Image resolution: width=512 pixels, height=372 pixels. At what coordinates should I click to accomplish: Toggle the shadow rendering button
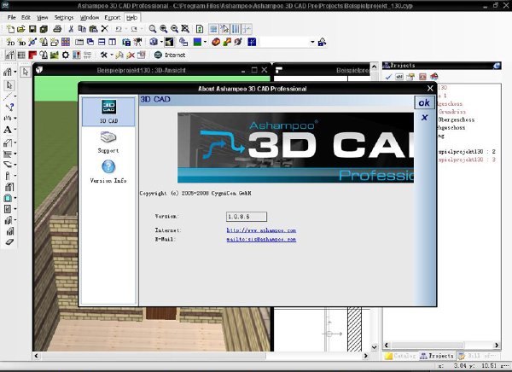pyautogui.click(x=169, y=42)
